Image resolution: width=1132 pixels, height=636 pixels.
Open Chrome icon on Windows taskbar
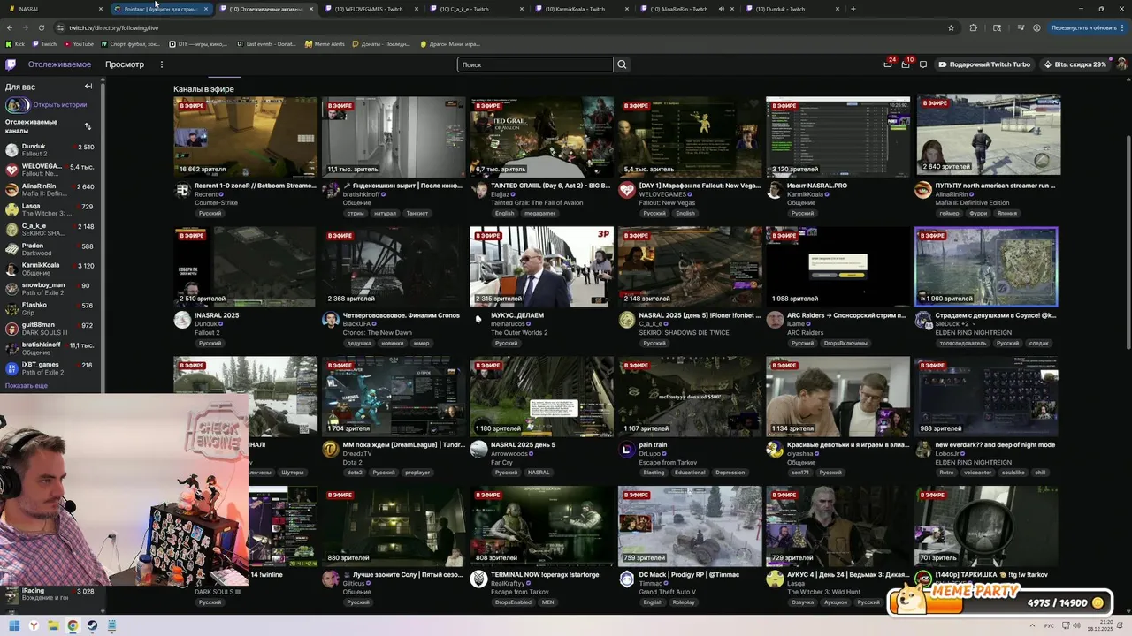[73, 625]
